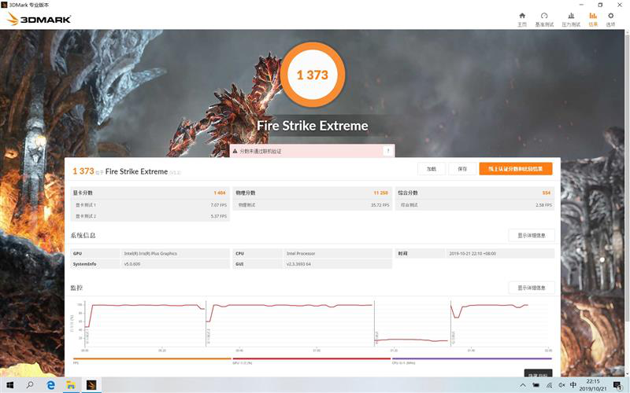This screenshot has width=630, height=393.
Task: Click the Load (加载) button
Action: [x=431, y=169]
